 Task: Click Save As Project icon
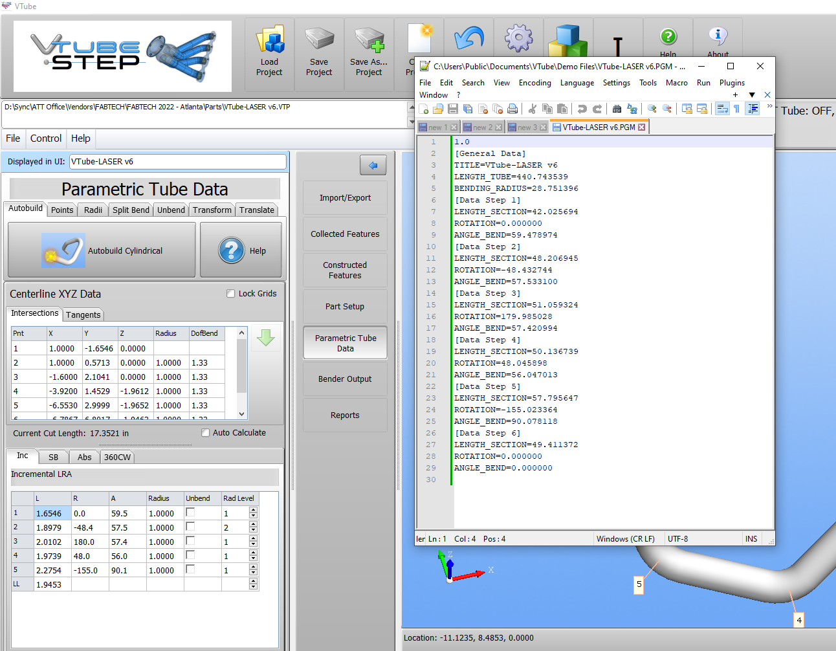click(x=369, y=40)
